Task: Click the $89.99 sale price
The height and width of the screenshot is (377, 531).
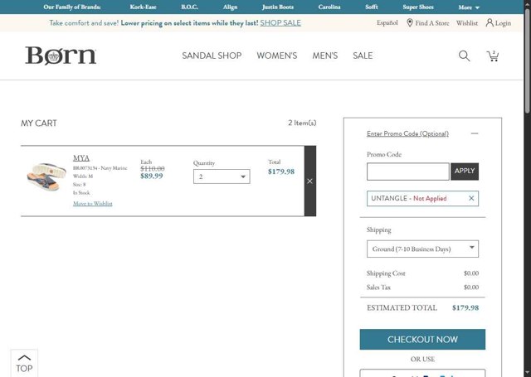Action: [x=151, y=176]
